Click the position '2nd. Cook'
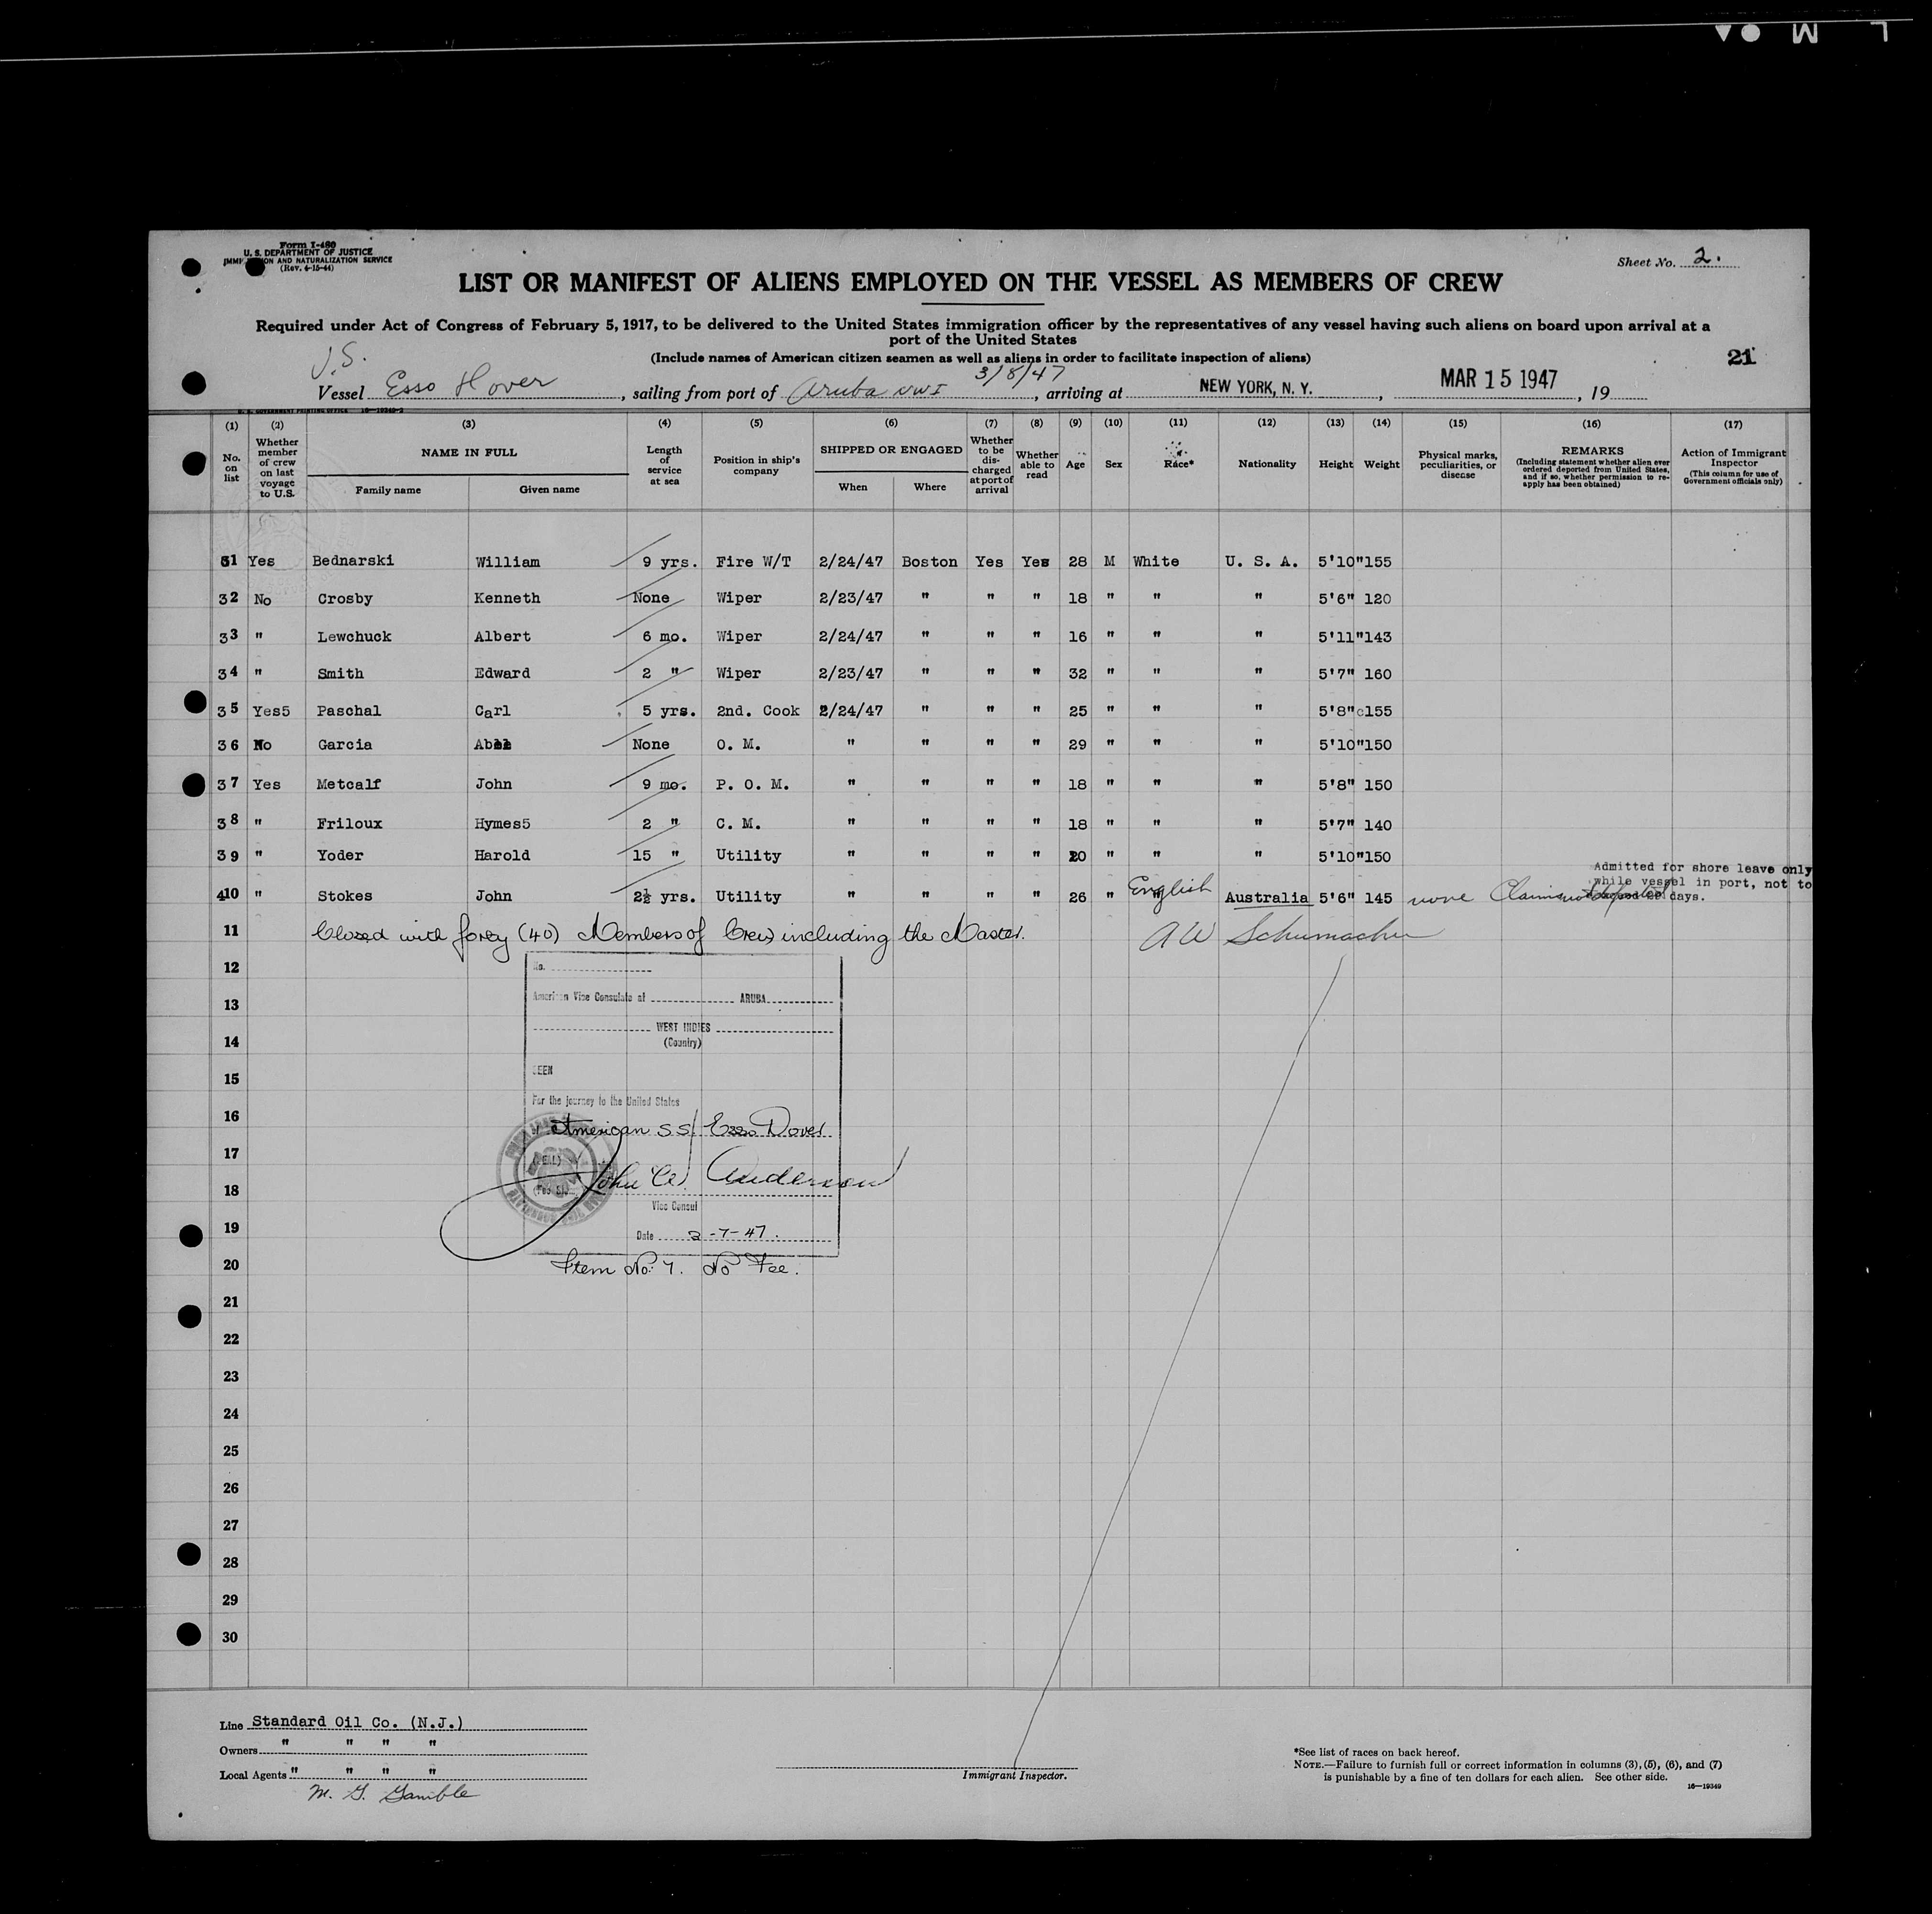The width and height of the screenshot is (1932, 1914). pos(757,711)
